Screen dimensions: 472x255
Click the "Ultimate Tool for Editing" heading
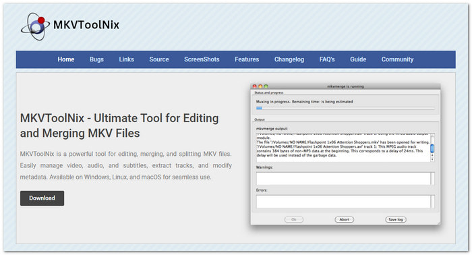coord(119,125)
